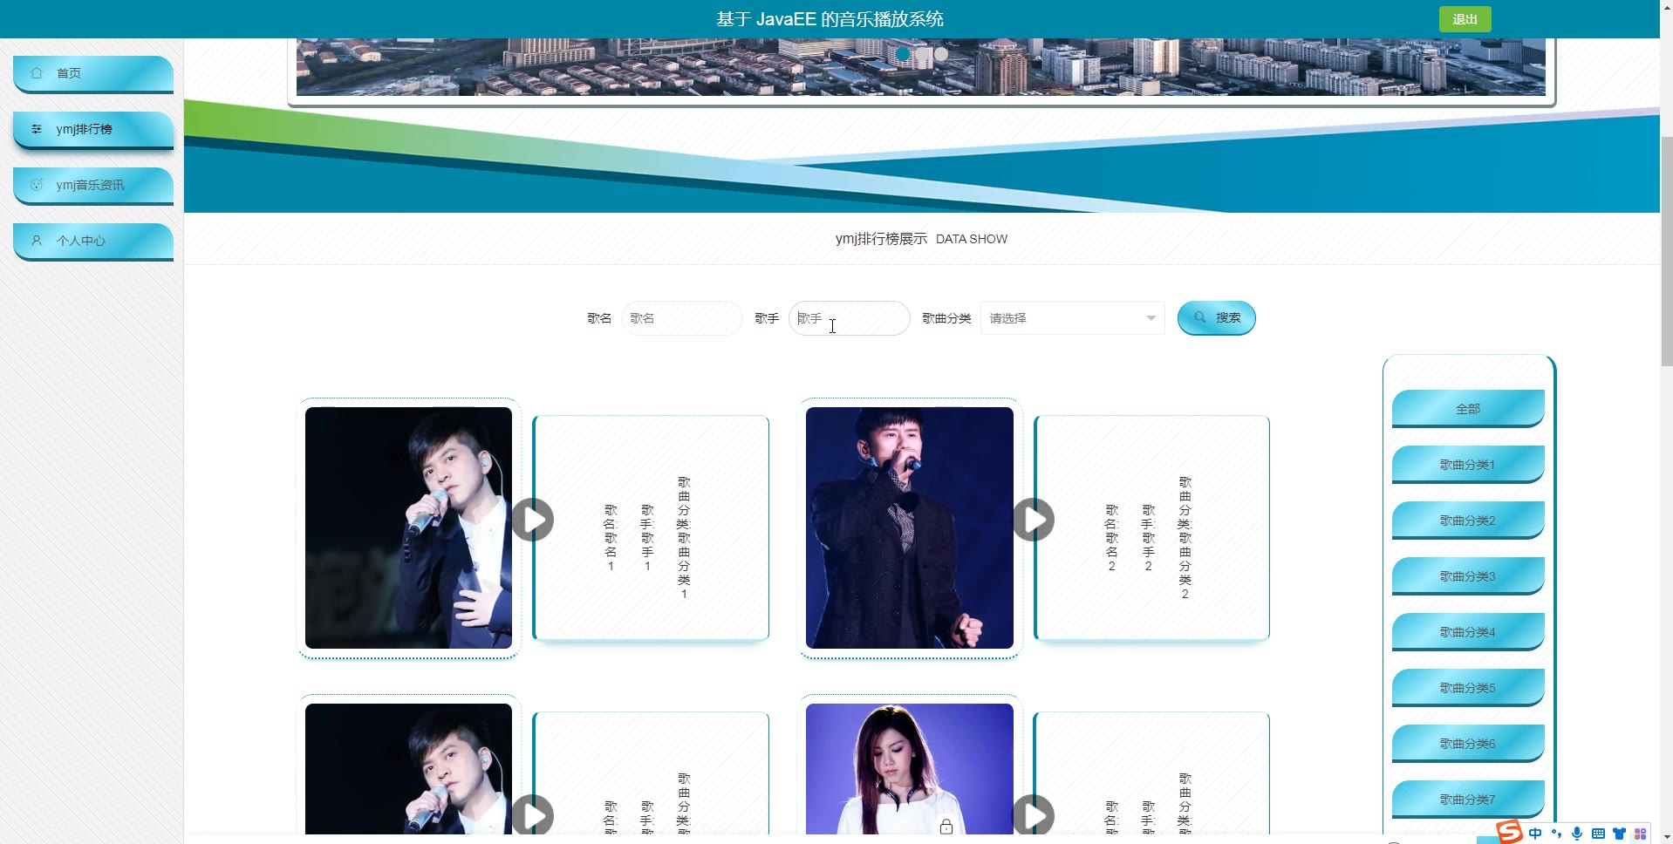Click the magnifier icon in the 搜索 button
The height and width of the screenshot is (844, 1673).
(1200, 317)
